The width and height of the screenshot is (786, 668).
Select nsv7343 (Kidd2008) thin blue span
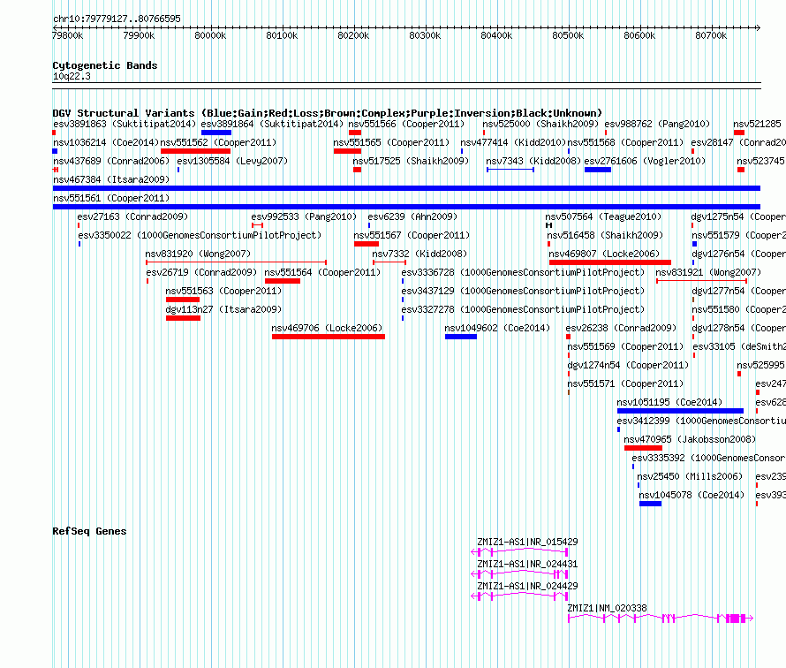[510, 170]
